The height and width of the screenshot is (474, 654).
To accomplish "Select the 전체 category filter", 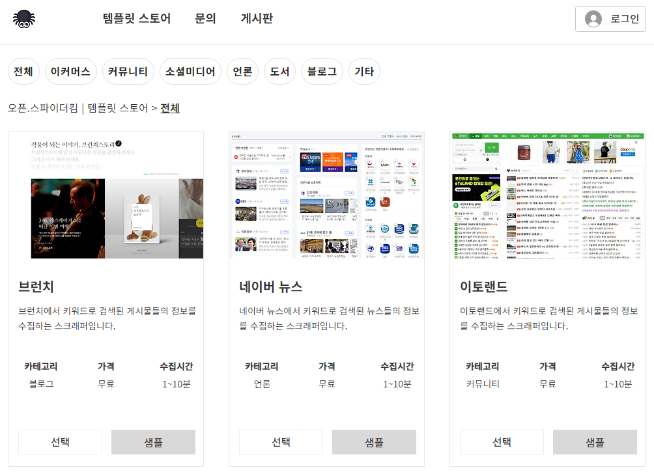I will tap(23, 71).
